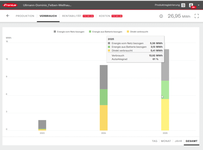Open the Produktregistrierung list icon
The width and height of the screenshot is (203, 150).
tap(183, 5)
